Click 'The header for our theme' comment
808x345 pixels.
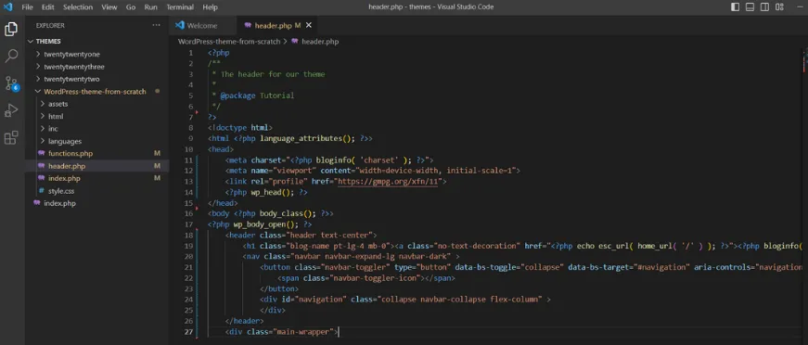(273, 74)
